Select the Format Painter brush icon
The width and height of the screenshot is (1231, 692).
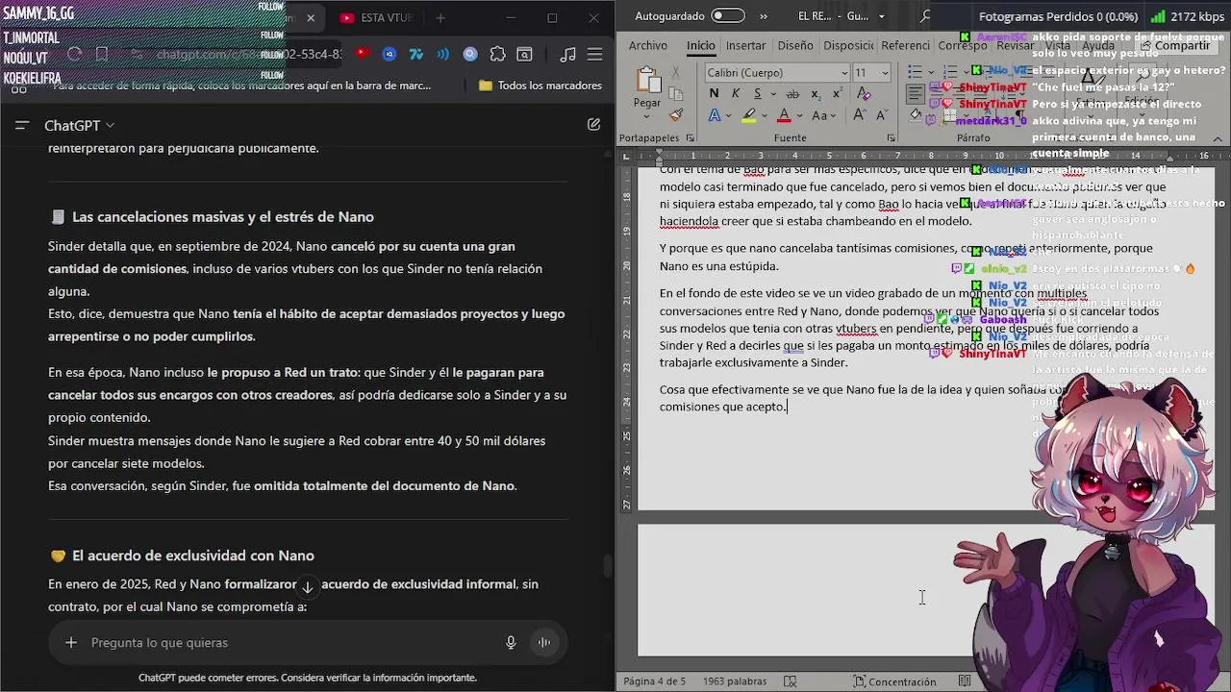(x=676, y=114)
